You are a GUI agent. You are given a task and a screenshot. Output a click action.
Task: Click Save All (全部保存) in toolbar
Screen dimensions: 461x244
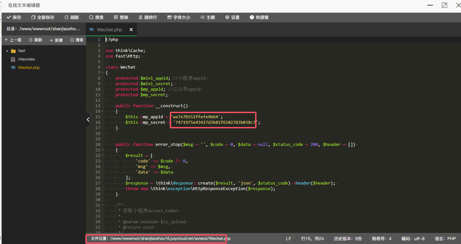tap(43, 18)
